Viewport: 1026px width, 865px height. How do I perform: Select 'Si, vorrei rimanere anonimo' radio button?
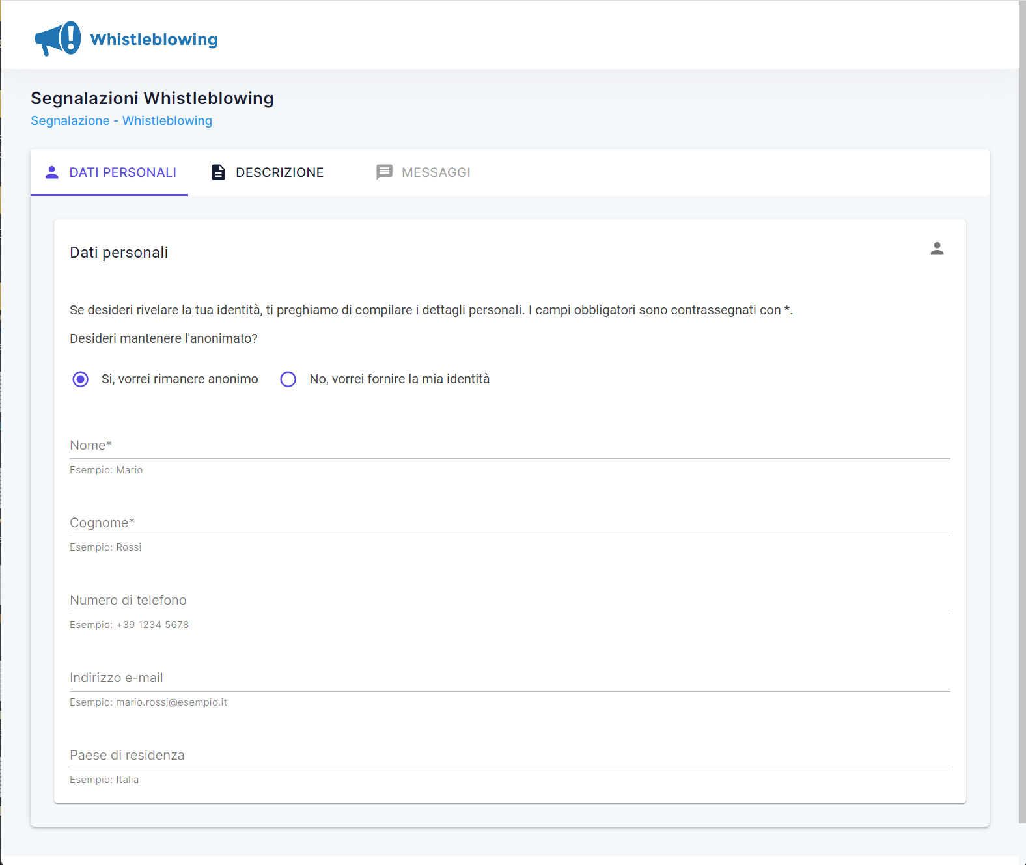[x=81, y=379]
